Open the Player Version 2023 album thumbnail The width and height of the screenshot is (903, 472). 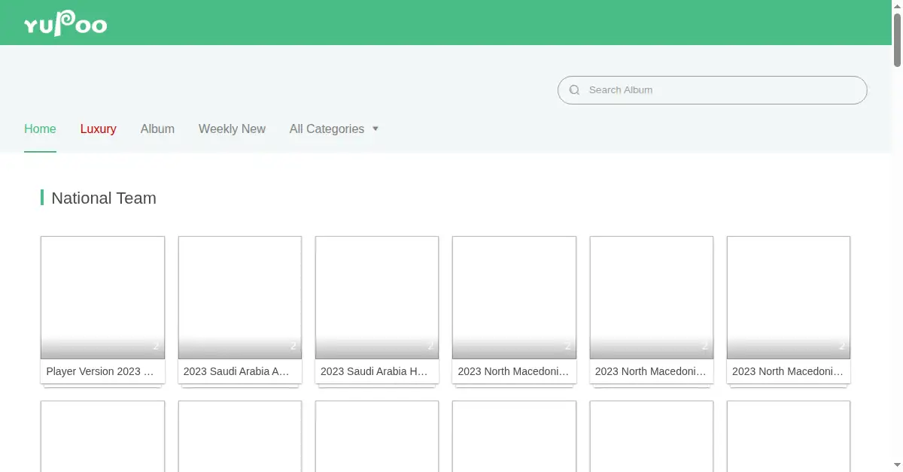click(102, 298)
